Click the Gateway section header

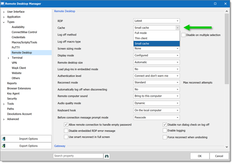click(x=60, y=146)
